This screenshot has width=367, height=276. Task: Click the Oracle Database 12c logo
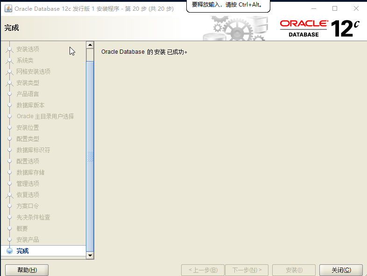[320, 28]
